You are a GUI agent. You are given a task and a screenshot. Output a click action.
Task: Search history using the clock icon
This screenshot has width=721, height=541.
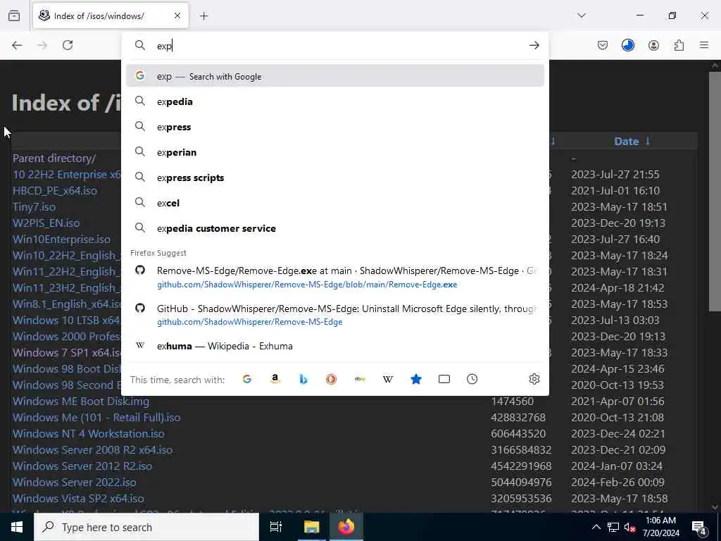pos(472,379)
